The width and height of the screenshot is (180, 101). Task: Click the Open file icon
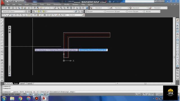point(6,8)
